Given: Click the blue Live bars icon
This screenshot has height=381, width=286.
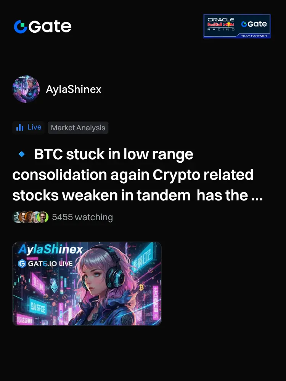Looking at the screenshot, I should point(20,127).
